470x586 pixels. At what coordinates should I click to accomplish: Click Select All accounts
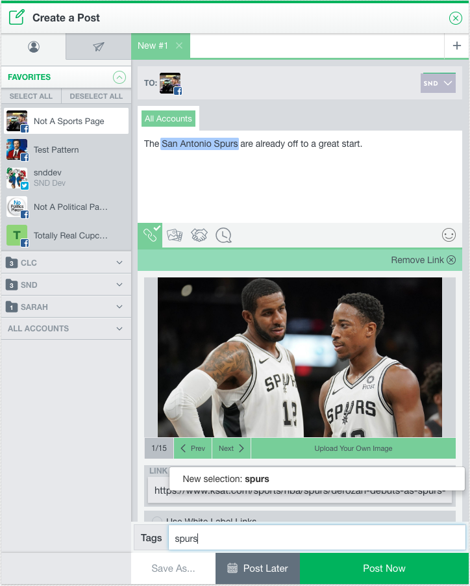tap(31, 96)
